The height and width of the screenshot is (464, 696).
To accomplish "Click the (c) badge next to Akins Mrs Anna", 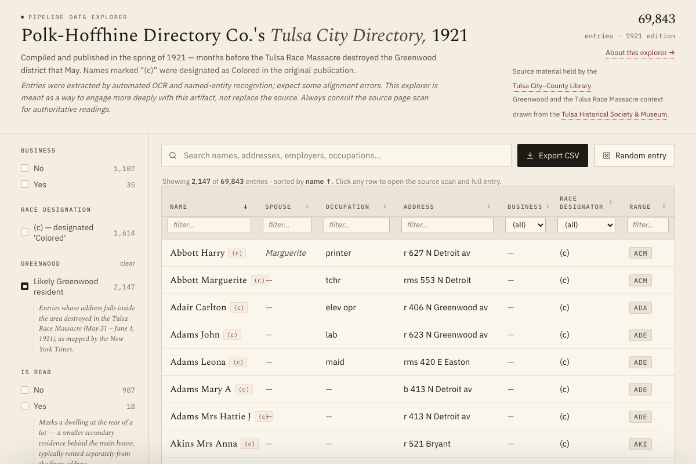I will pos(249,444).
